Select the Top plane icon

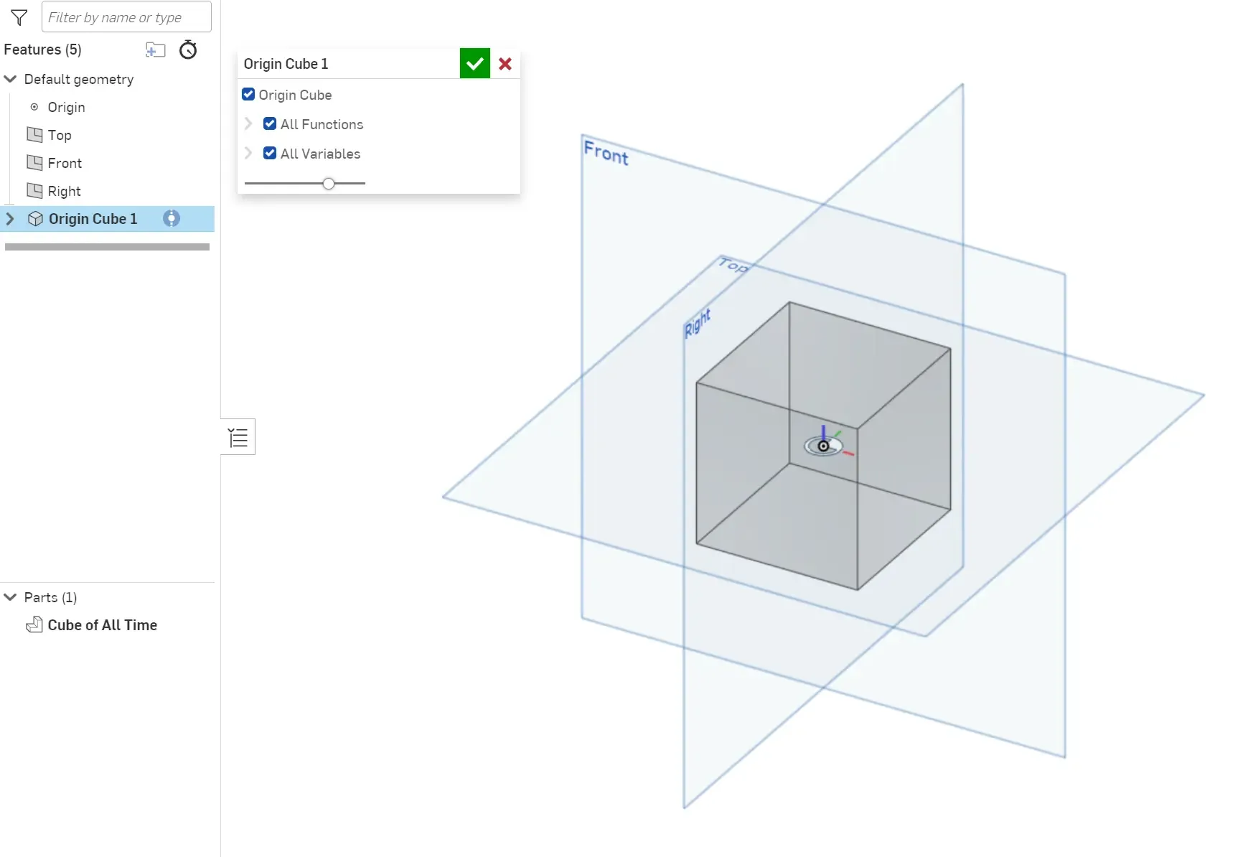pos(35,134)
